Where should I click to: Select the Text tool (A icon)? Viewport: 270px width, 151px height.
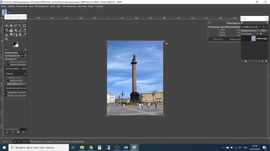pos(20,35)
